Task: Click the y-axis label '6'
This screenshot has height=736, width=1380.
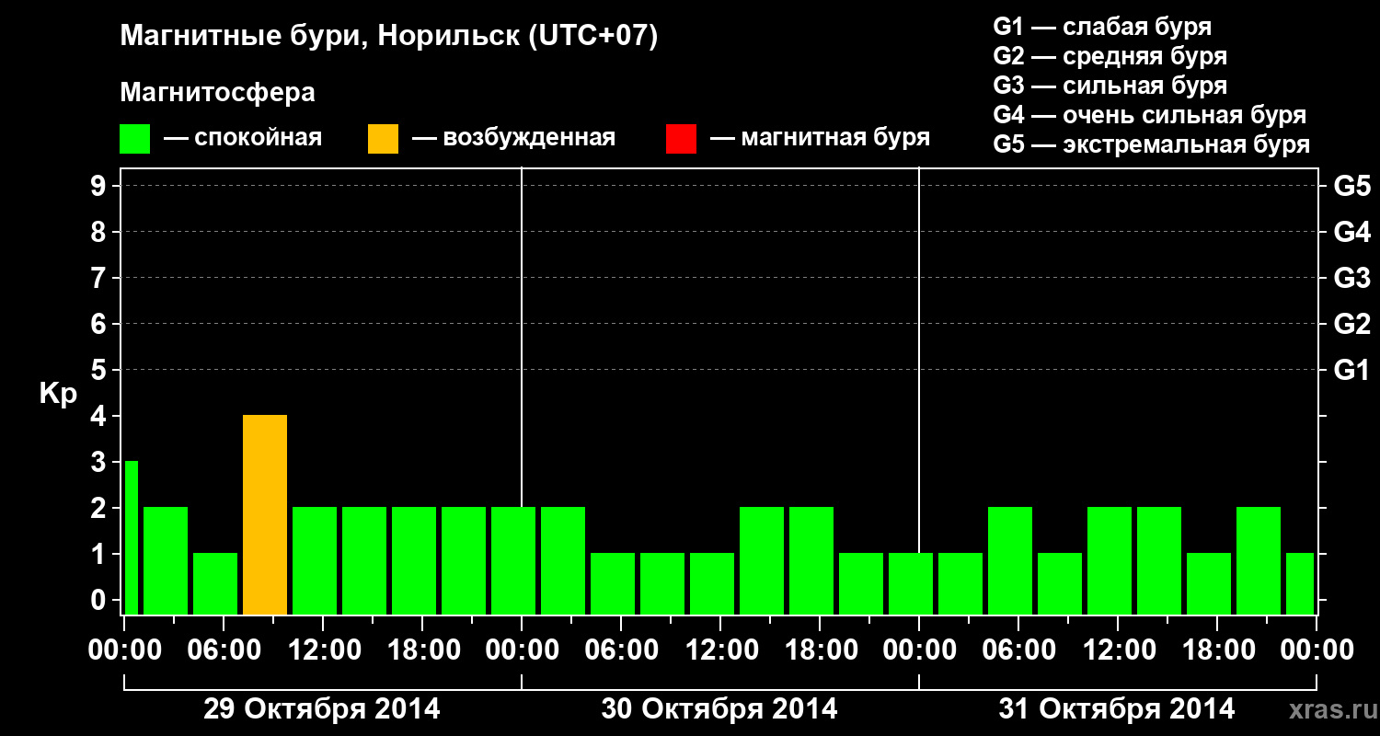Action: pyautogui.click(x=100, y=324)
